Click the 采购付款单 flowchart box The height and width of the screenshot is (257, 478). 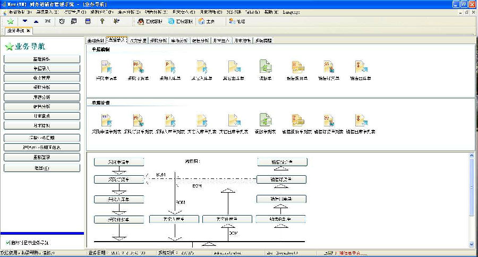tap(119, 219)
